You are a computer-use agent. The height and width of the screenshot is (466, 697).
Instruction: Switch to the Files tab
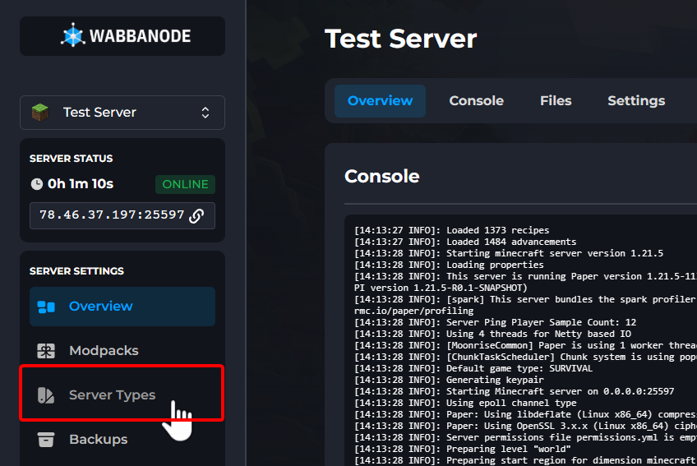(x=556, y=101)
